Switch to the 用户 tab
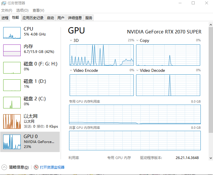213x175 pixels. coord(61,18)
